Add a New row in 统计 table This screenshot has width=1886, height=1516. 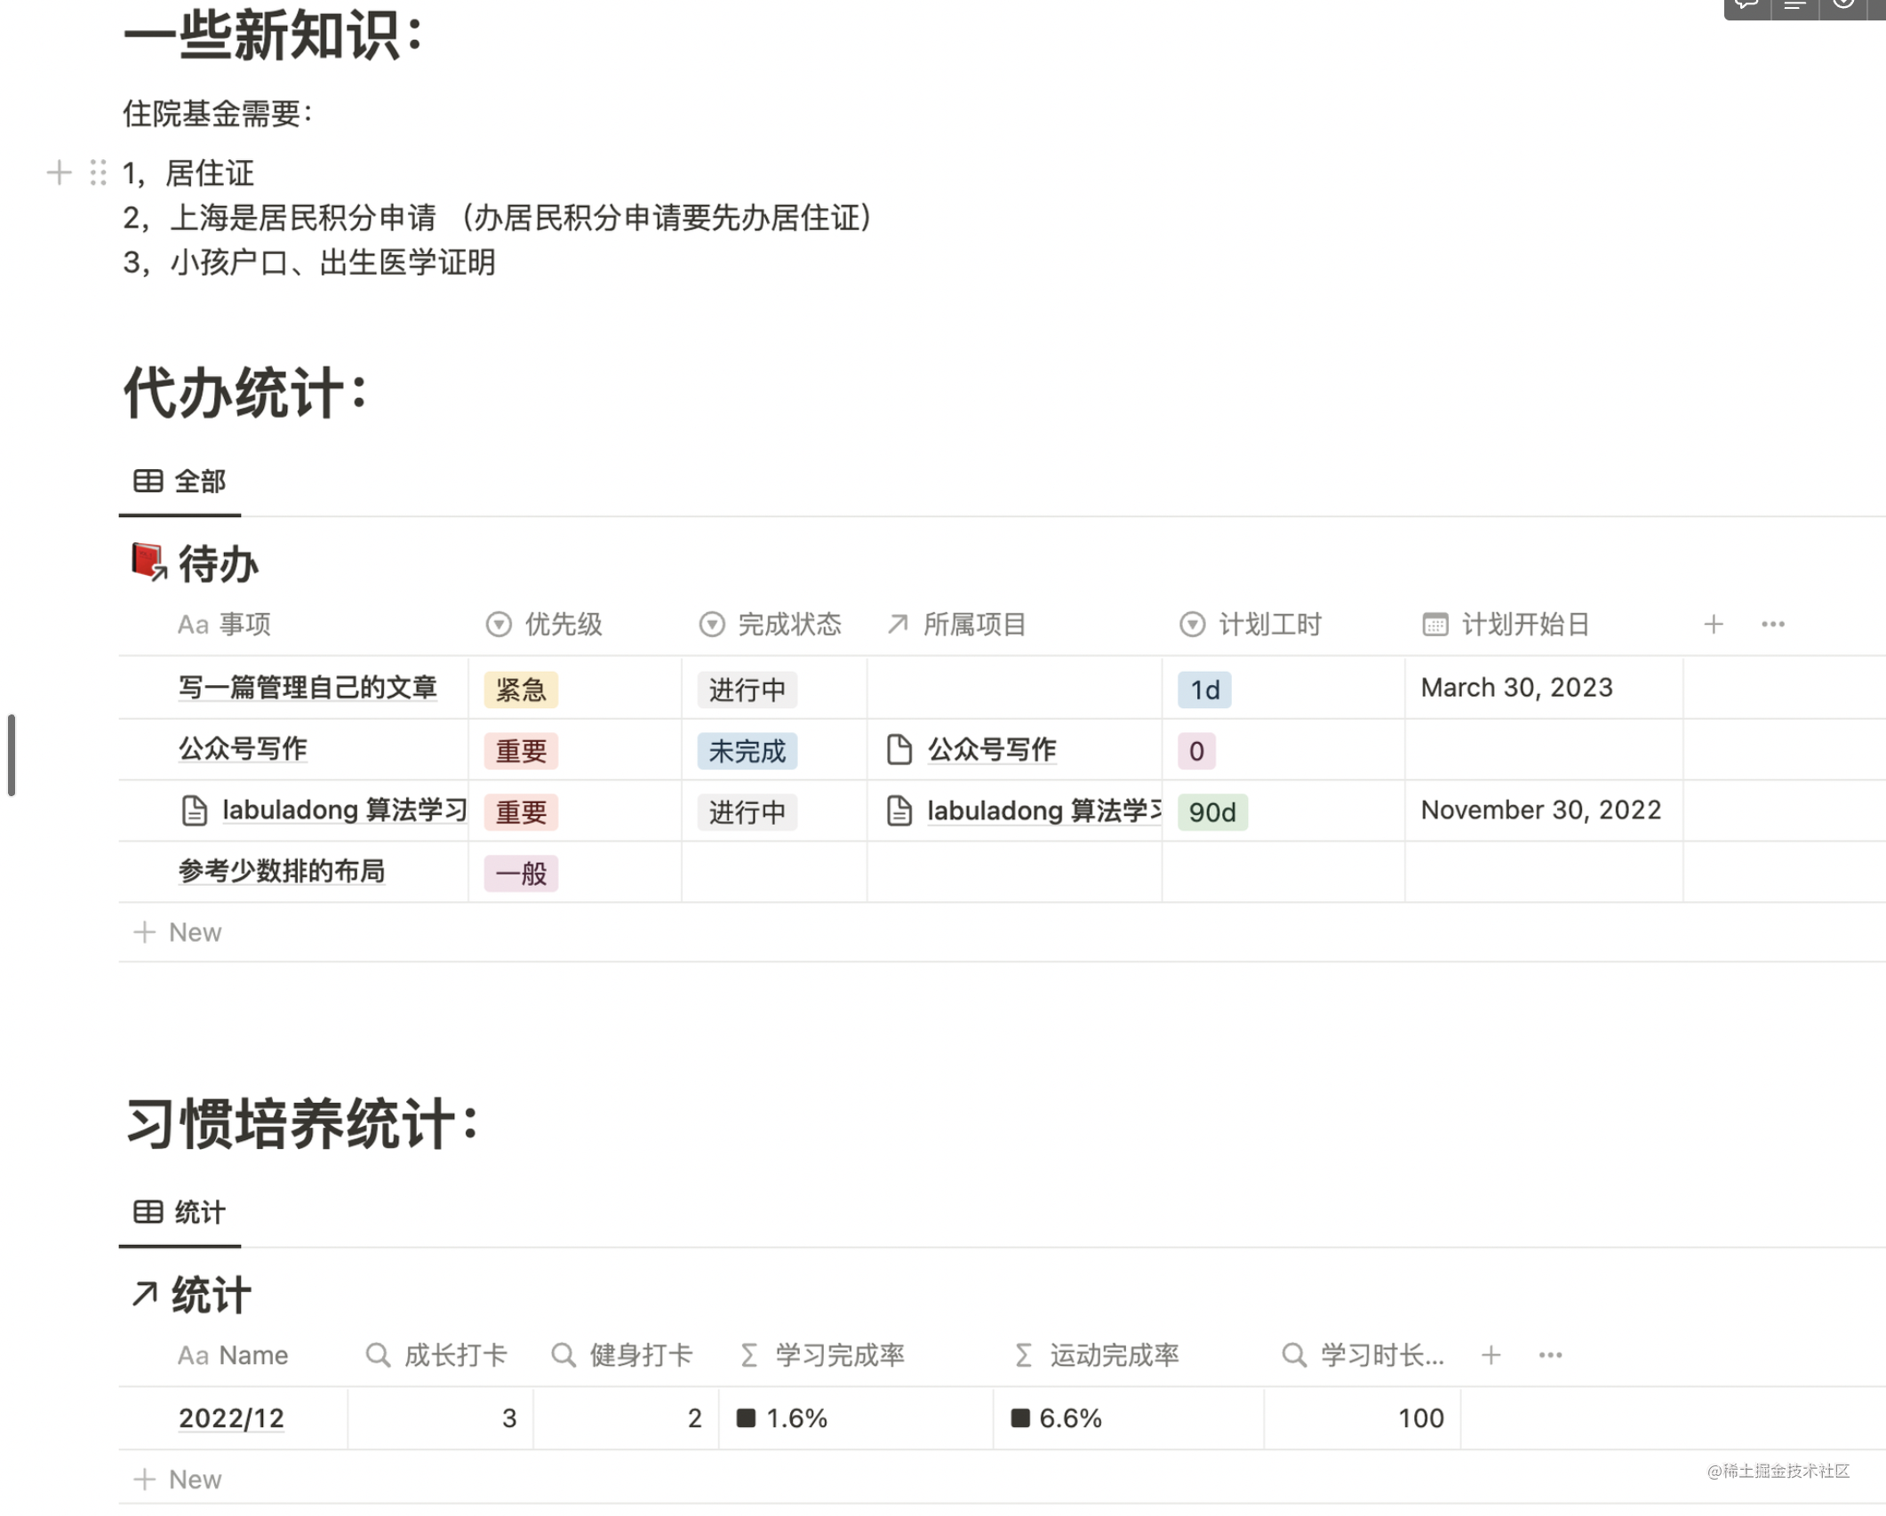pyautogui.click(x=178, y=1480)
